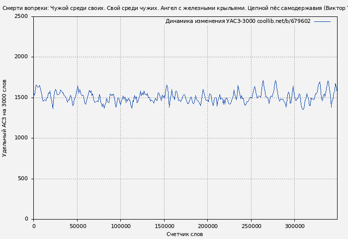Click the gridline intersection at 50000 and 2000
The height and width of the screenshot is (239, 348).
click(x=77, y=57)
